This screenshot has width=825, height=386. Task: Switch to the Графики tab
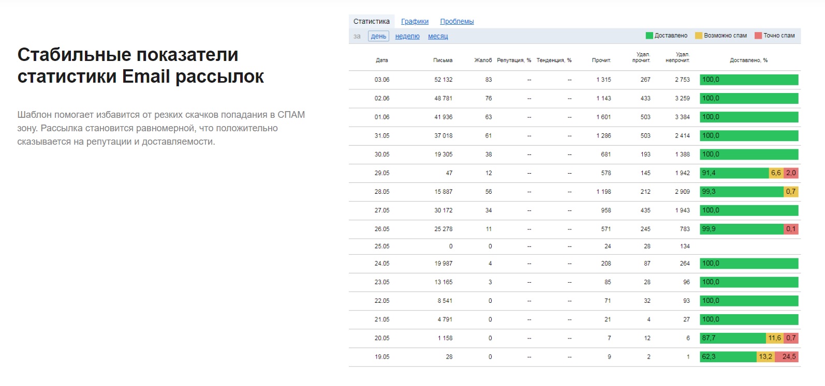click(415, 21)
